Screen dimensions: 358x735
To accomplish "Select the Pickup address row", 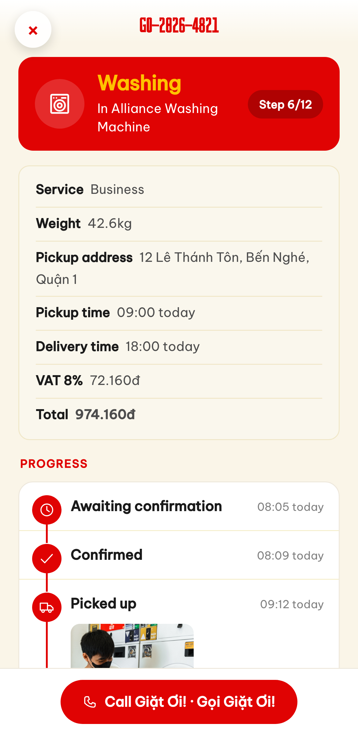I will (179, 269).
